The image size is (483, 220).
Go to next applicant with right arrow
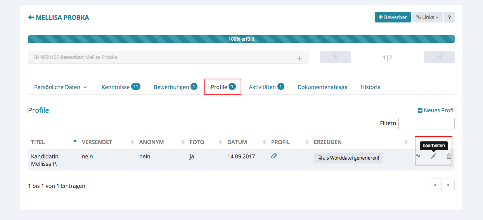(439, 57)
